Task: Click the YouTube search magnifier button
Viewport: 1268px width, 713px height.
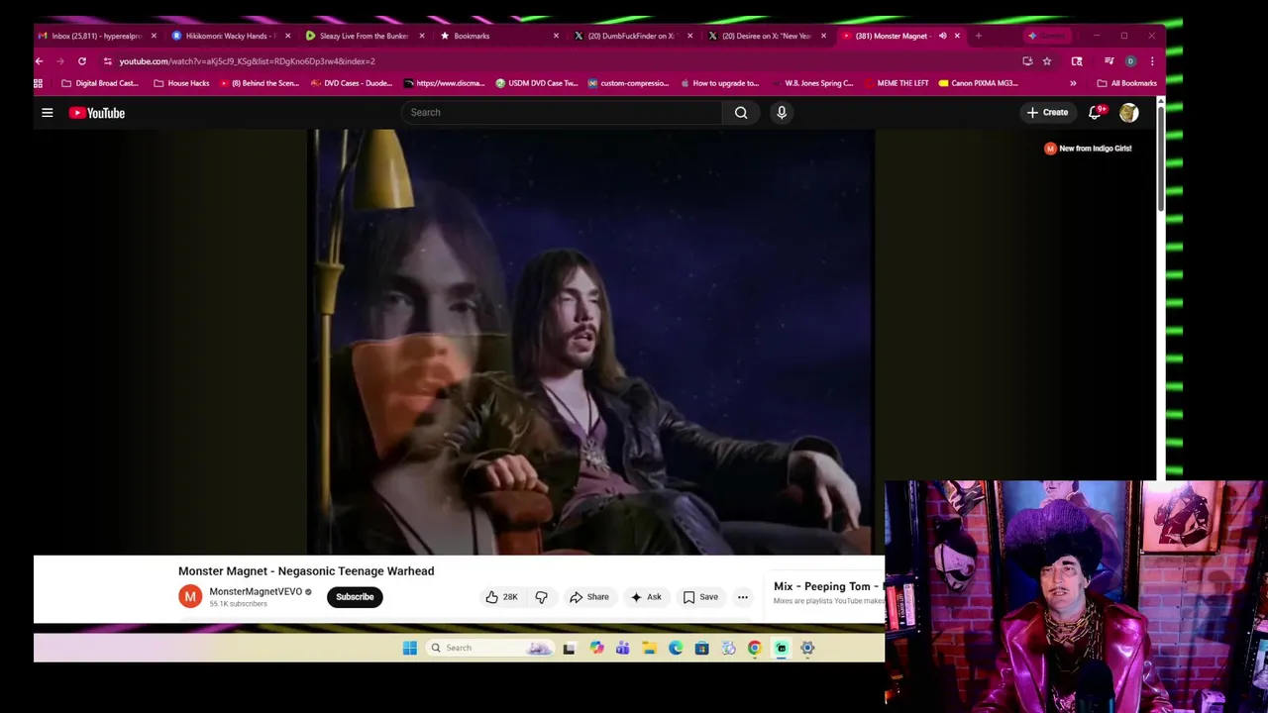Action: (741, 113)
